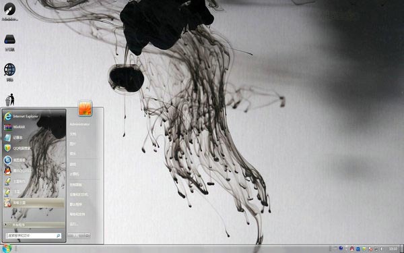Open the Administrator user folder
Viewport: 404px width, 253px height.
[79, 124]
